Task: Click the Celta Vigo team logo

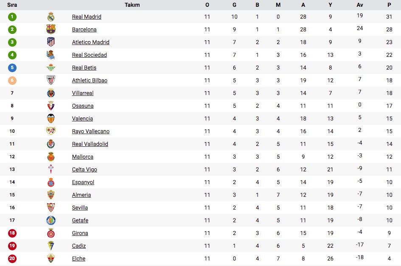Action: (x=51, y=169)
